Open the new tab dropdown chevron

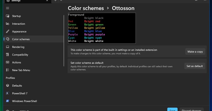coord(61,1)
